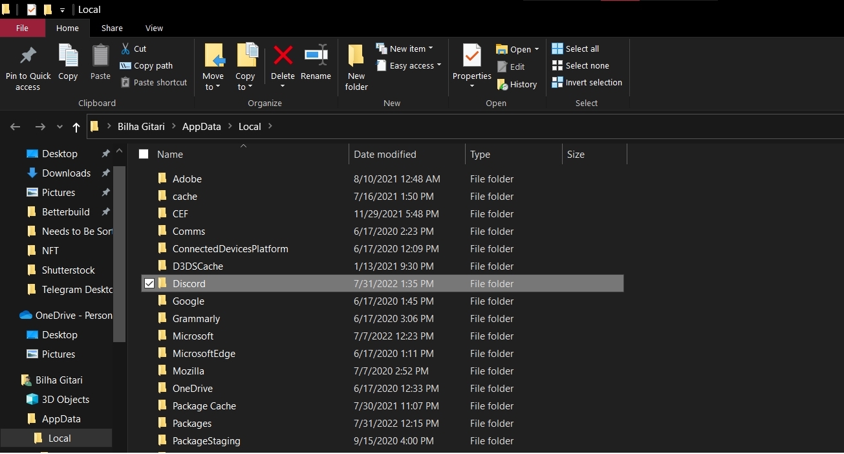
Task: Click the Pin to Quick access icon
Action: [x=28, y=57]
